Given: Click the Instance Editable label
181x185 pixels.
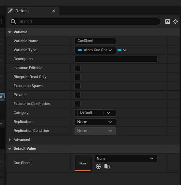Looking at the screenshot, I should coord(28,68).
